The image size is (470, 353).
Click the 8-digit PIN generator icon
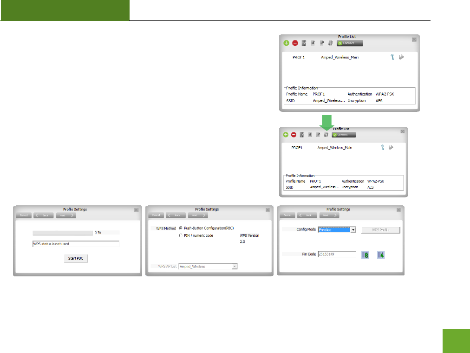click(365, 255)
